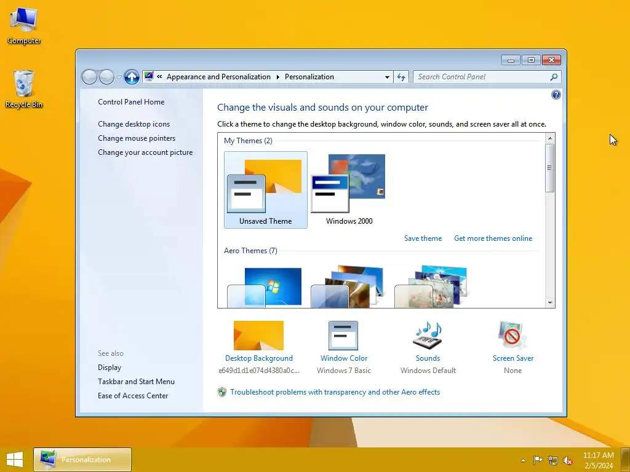Screen dimensions: 630x472
Task: Click the Show desktop button
Action: point(626,460)
